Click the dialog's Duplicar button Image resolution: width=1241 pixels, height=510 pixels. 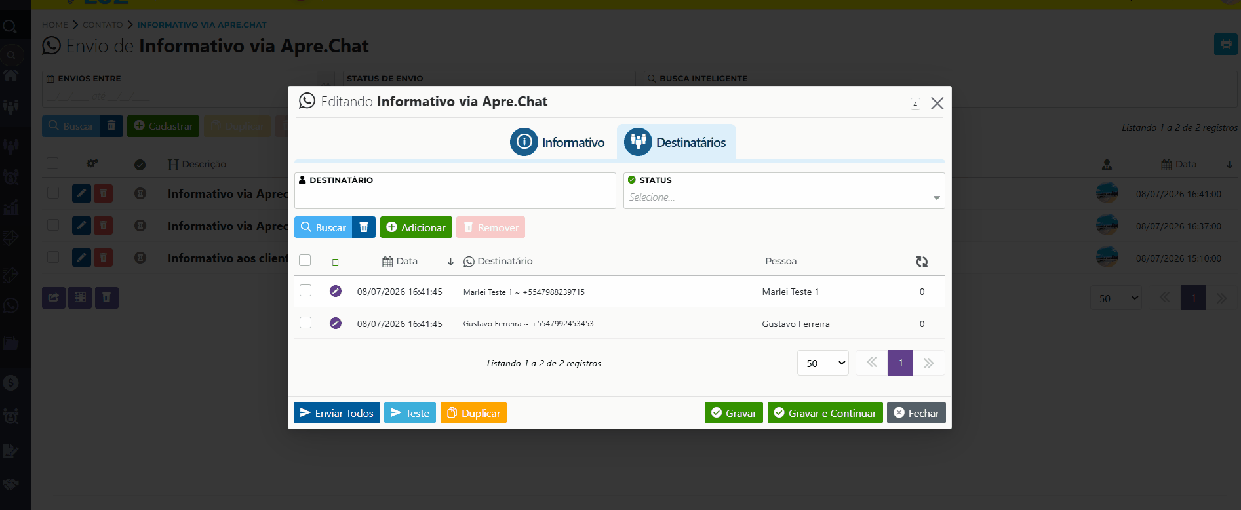point(473,413)
